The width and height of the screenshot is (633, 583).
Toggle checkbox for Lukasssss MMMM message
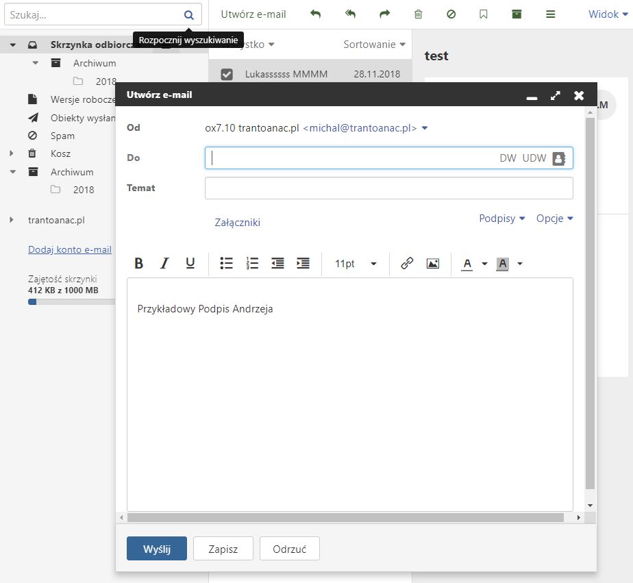227,74
